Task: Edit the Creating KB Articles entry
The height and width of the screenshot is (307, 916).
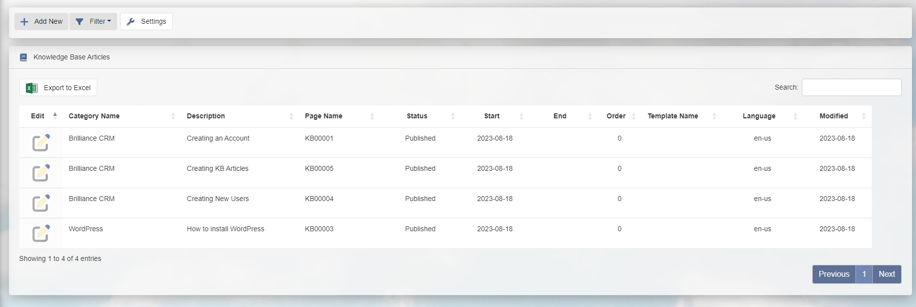Action: (41, 173)
